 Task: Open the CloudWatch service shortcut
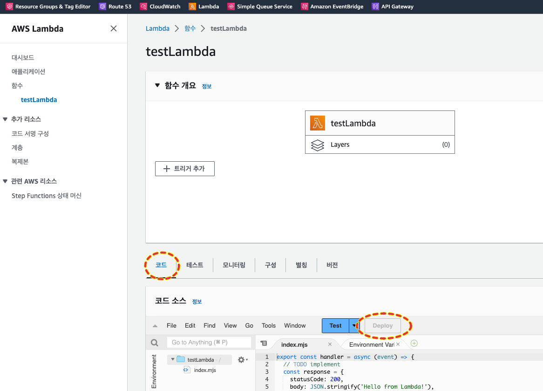tap(160, 7)
